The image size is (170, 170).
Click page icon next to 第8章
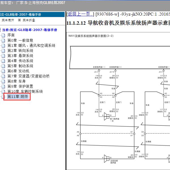point(3,81)
